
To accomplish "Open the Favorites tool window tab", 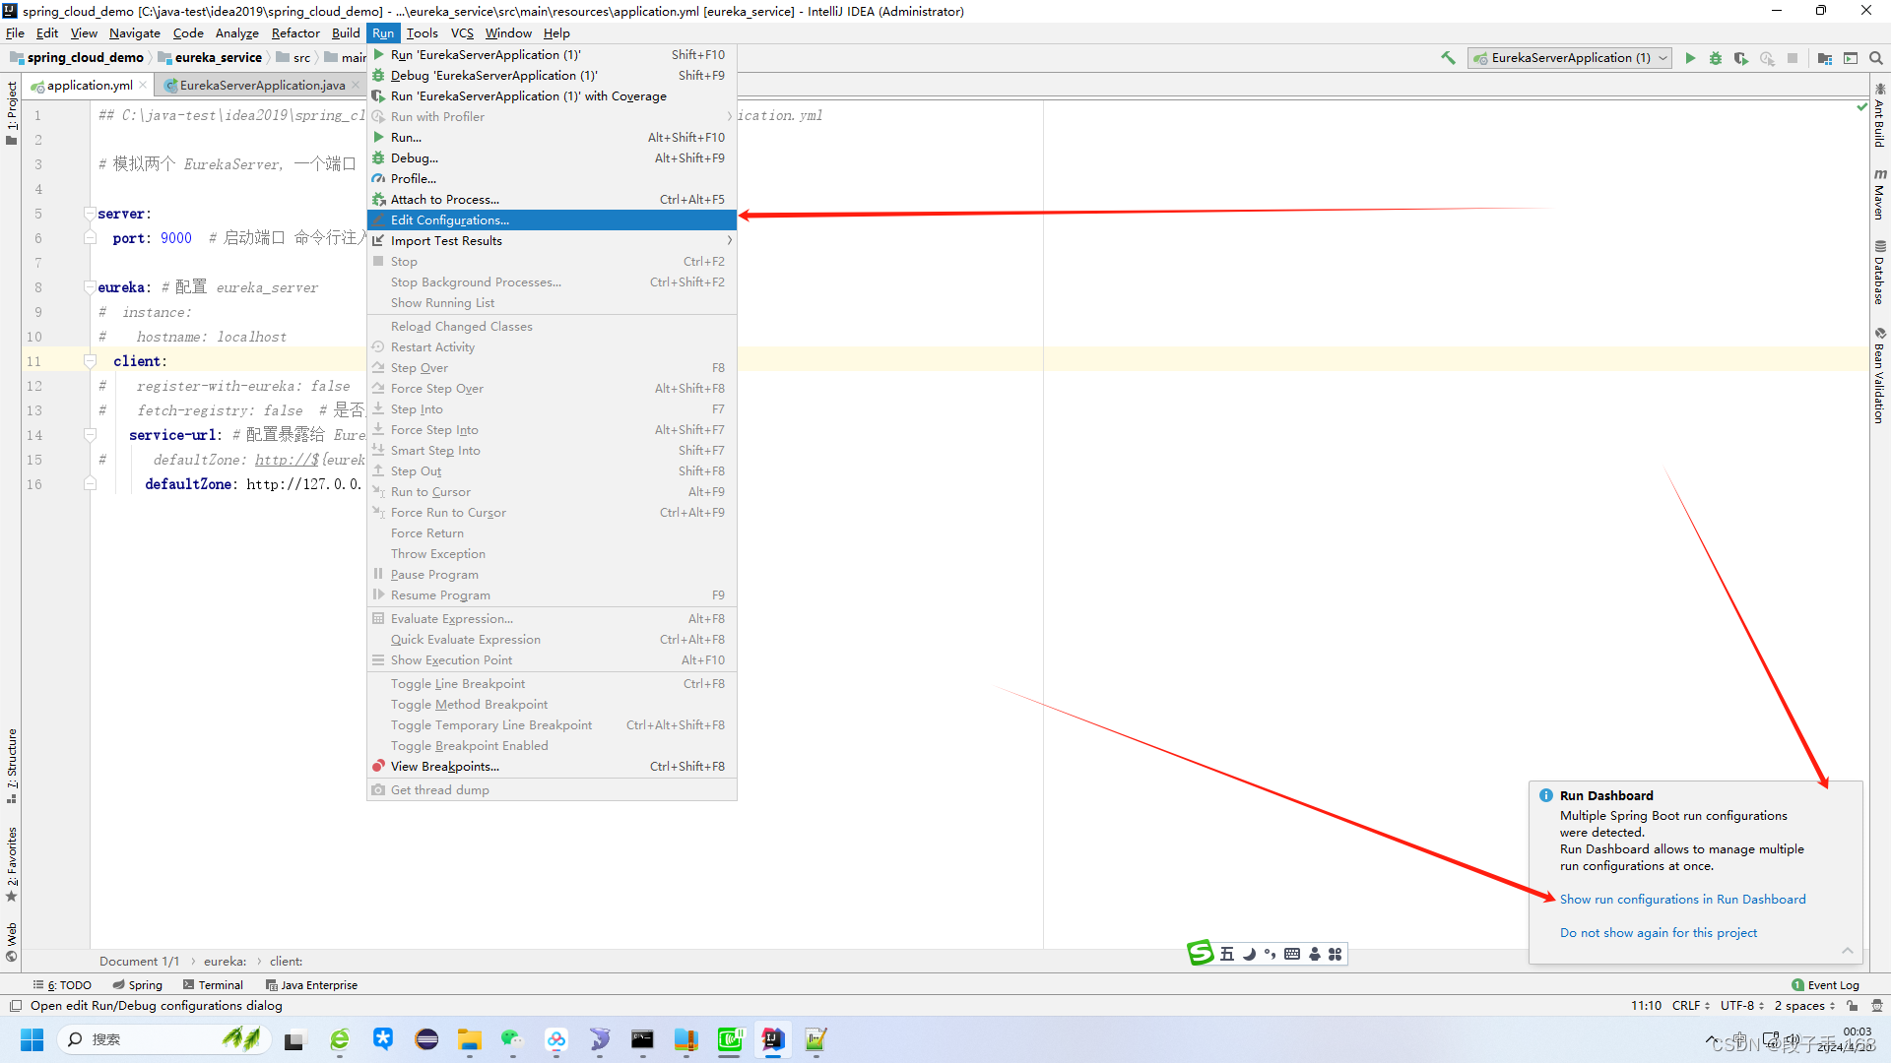I will (12, 864).
